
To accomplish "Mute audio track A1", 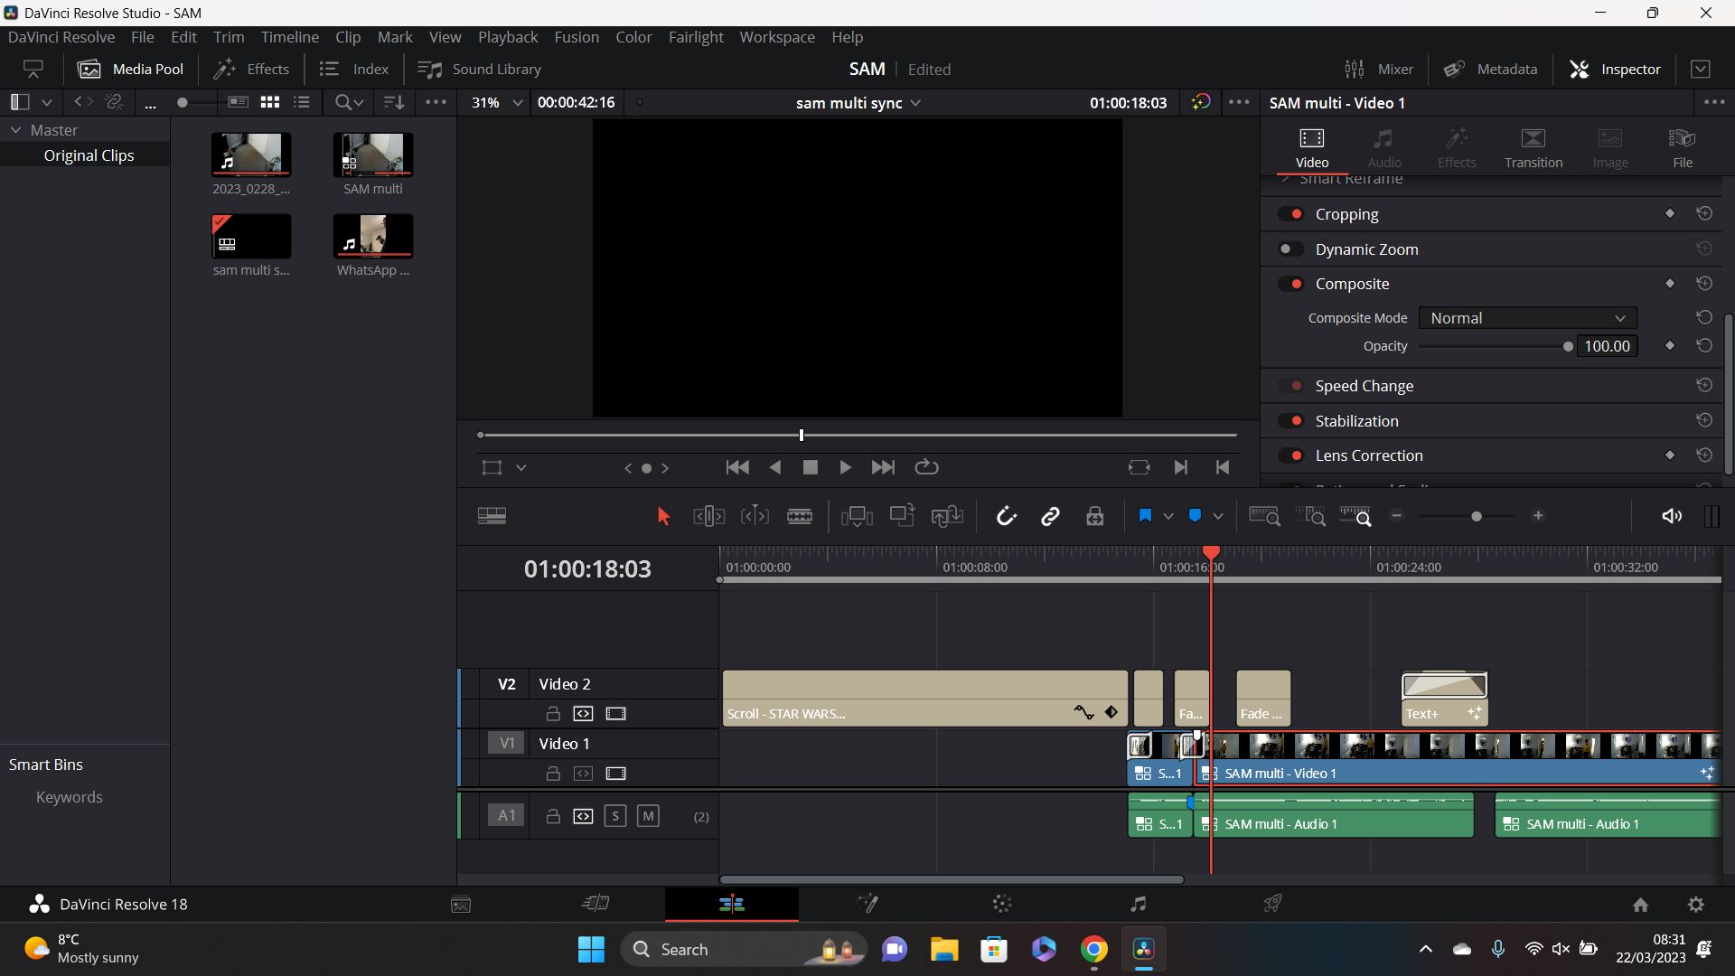I will tap(648, 816).
